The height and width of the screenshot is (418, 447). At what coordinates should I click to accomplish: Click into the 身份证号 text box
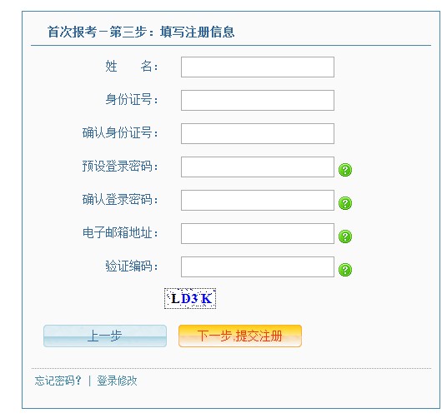[x=258, y=100]
